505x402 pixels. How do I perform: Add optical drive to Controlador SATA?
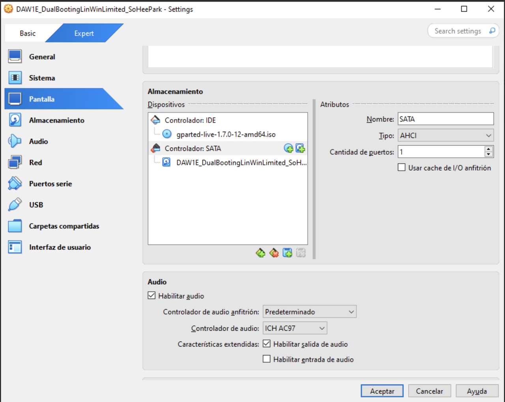289,148
